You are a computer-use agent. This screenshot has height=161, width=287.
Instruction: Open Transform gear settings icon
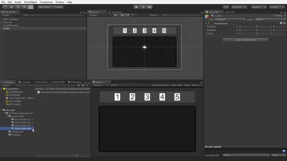(284, 23)
